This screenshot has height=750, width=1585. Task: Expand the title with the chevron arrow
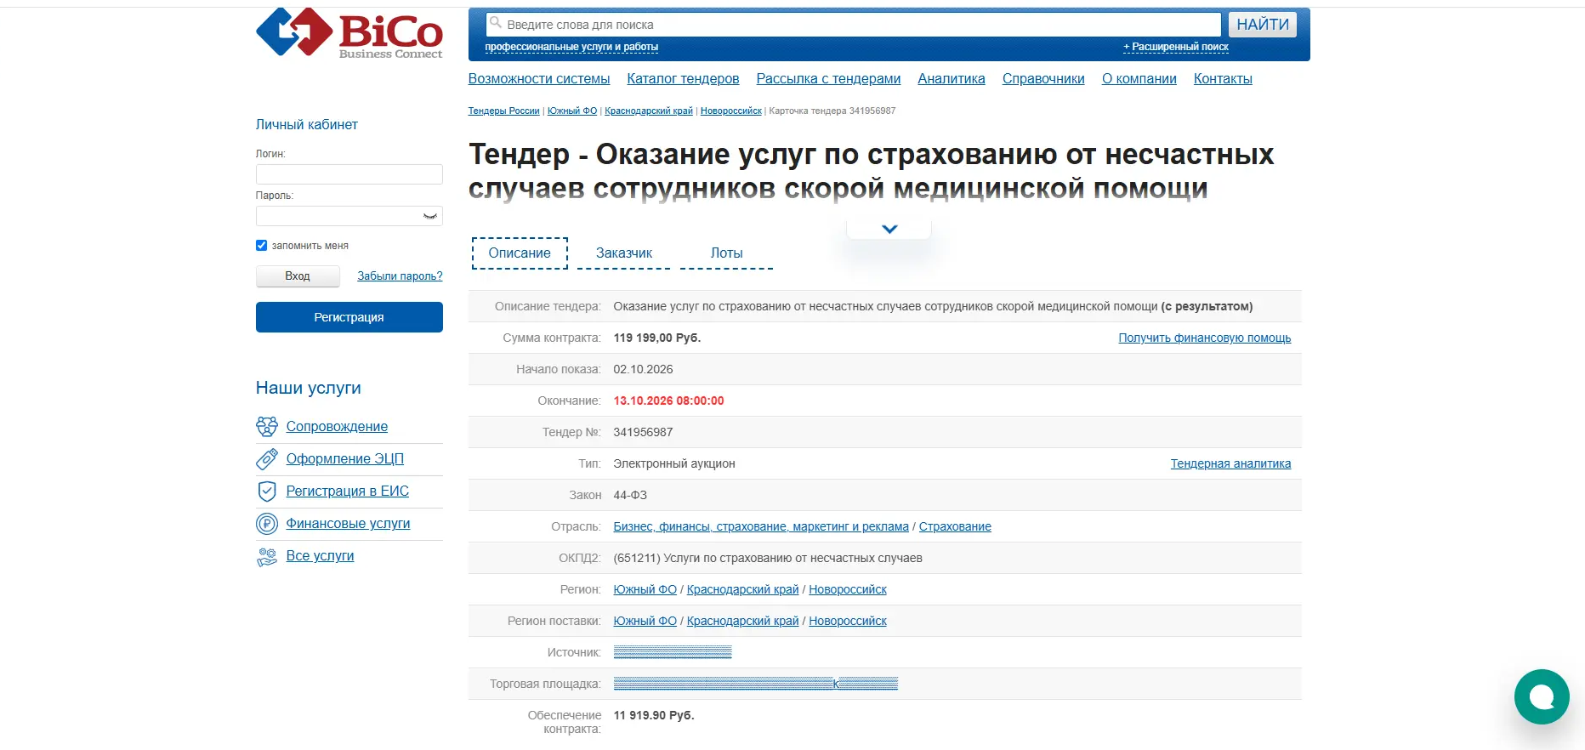[x=889, y=229]
